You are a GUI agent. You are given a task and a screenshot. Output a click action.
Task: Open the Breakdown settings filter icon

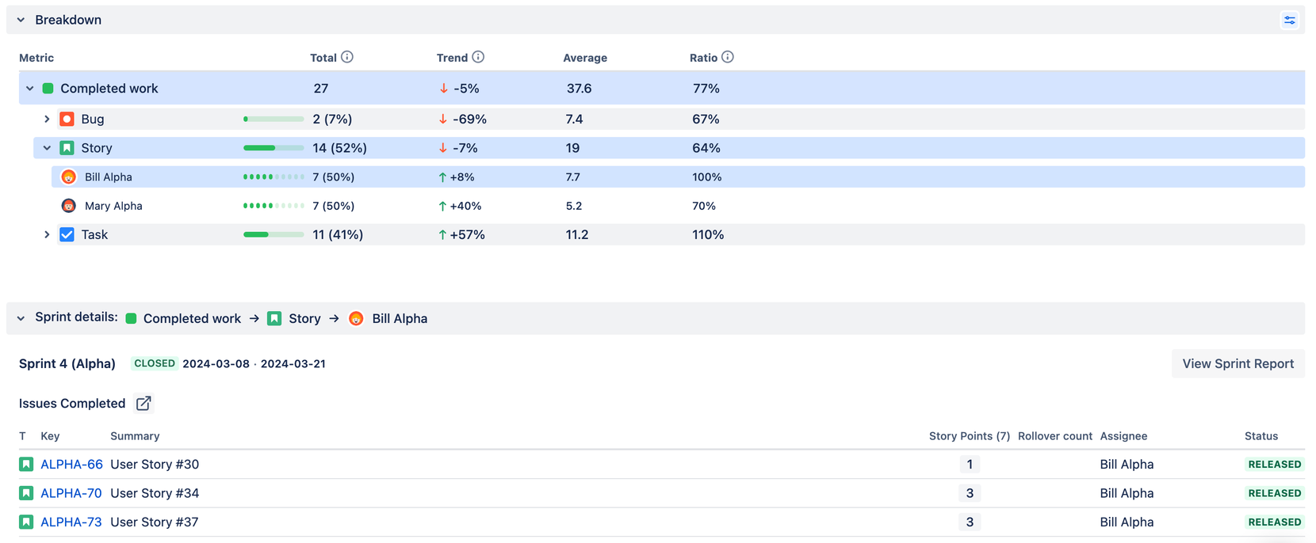pos(1290,20)
